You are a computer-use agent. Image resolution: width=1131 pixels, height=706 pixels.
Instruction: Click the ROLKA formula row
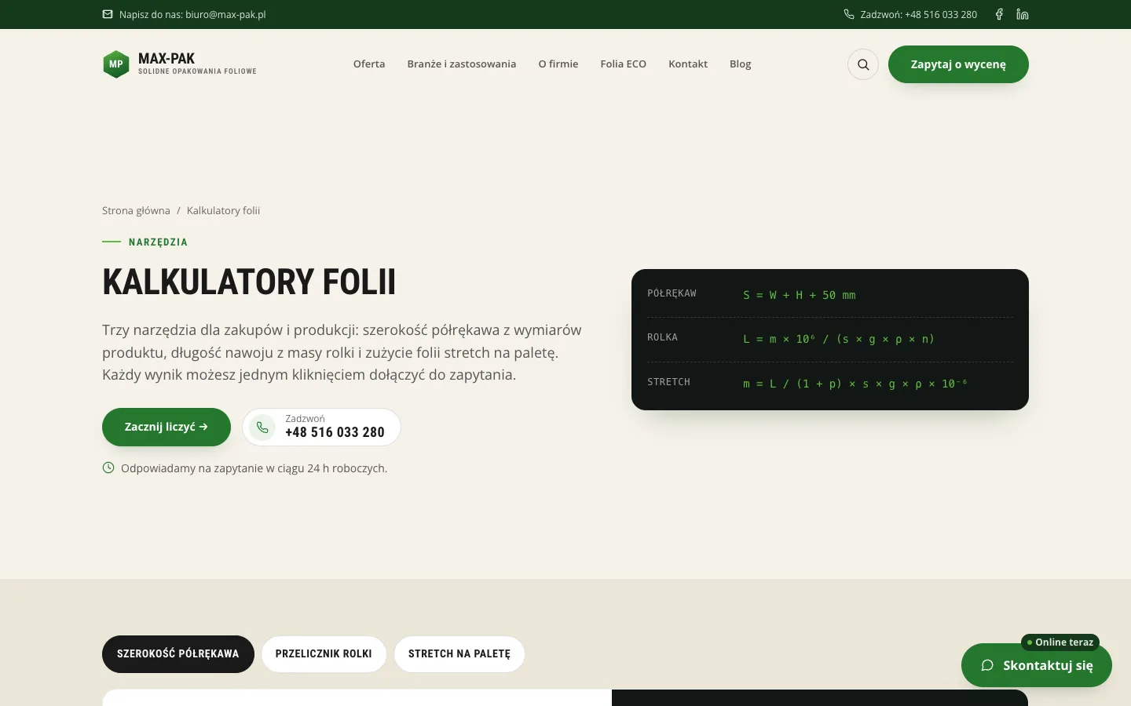830,339
